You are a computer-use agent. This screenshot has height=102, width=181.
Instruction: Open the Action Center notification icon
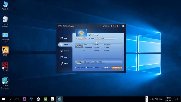[176, 99]
